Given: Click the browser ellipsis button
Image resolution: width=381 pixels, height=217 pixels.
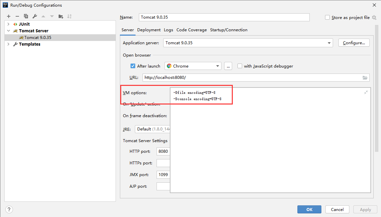Looking at the screenshot, I should click(228, 66).
